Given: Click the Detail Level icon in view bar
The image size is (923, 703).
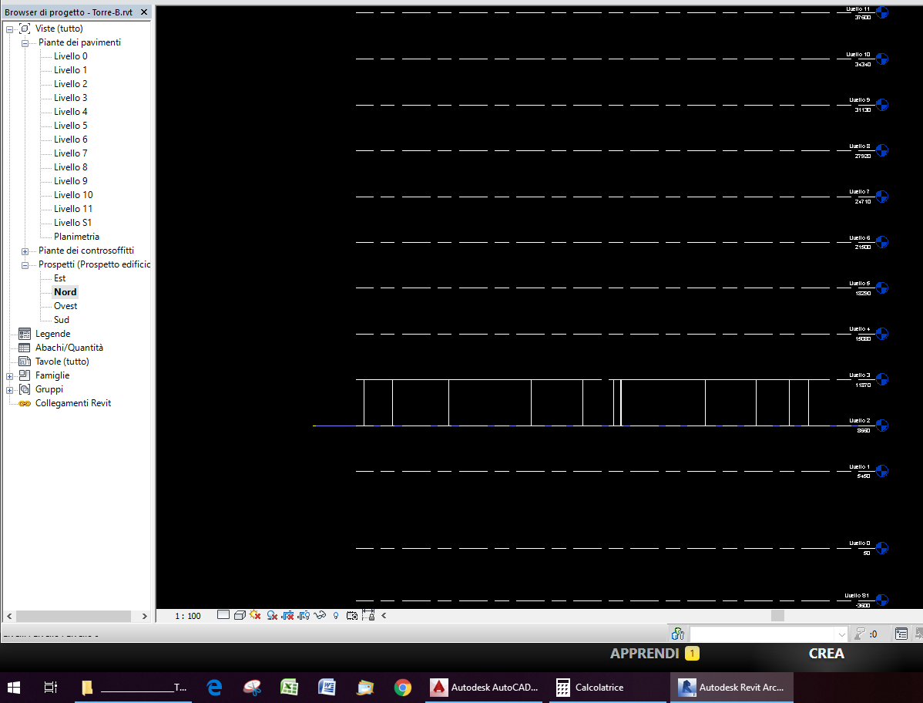Looking at the screenshot, I should pyautogui.click(x=223, y=615).
